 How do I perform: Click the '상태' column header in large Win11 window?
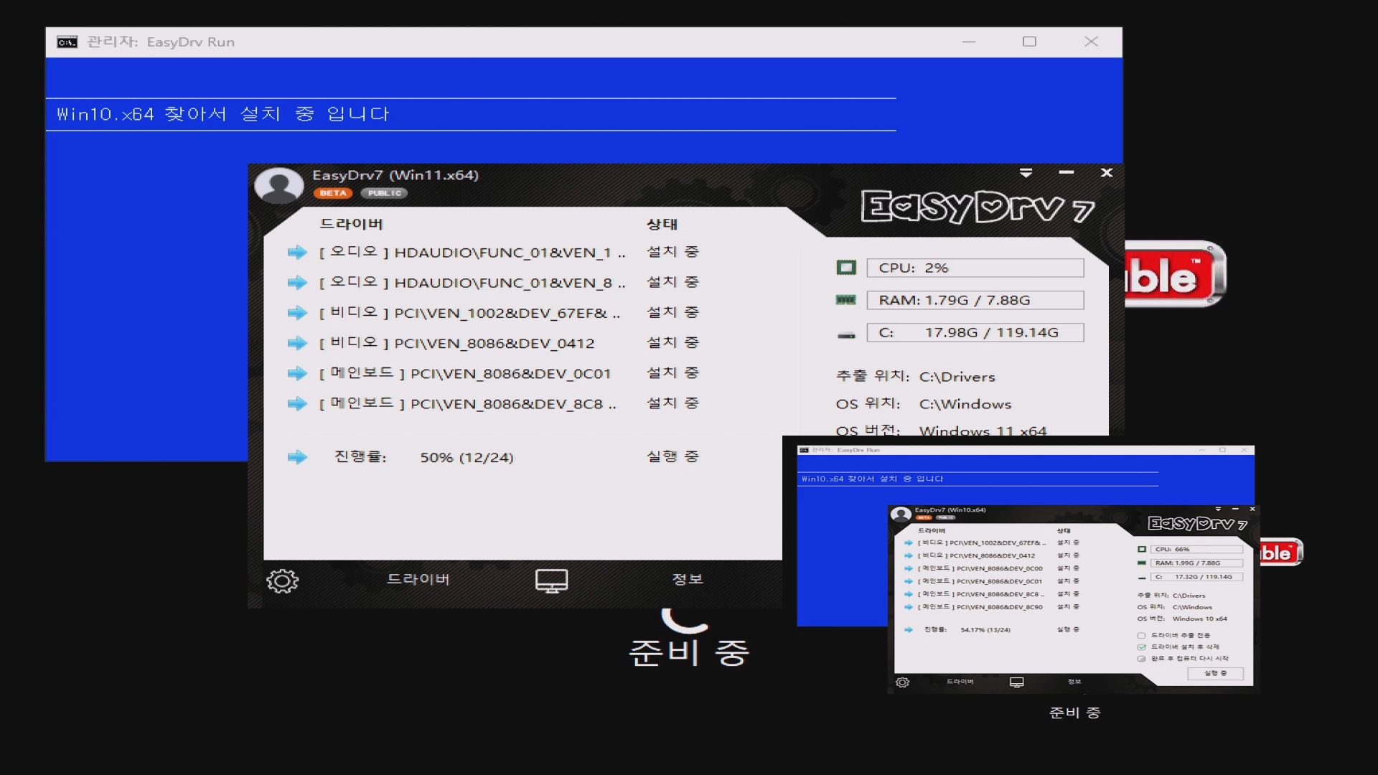(662, 224)
